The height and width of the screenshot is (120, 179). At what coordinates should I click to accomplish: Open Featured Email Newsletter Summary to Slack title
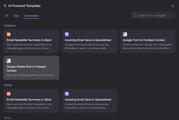click(29, 40)
